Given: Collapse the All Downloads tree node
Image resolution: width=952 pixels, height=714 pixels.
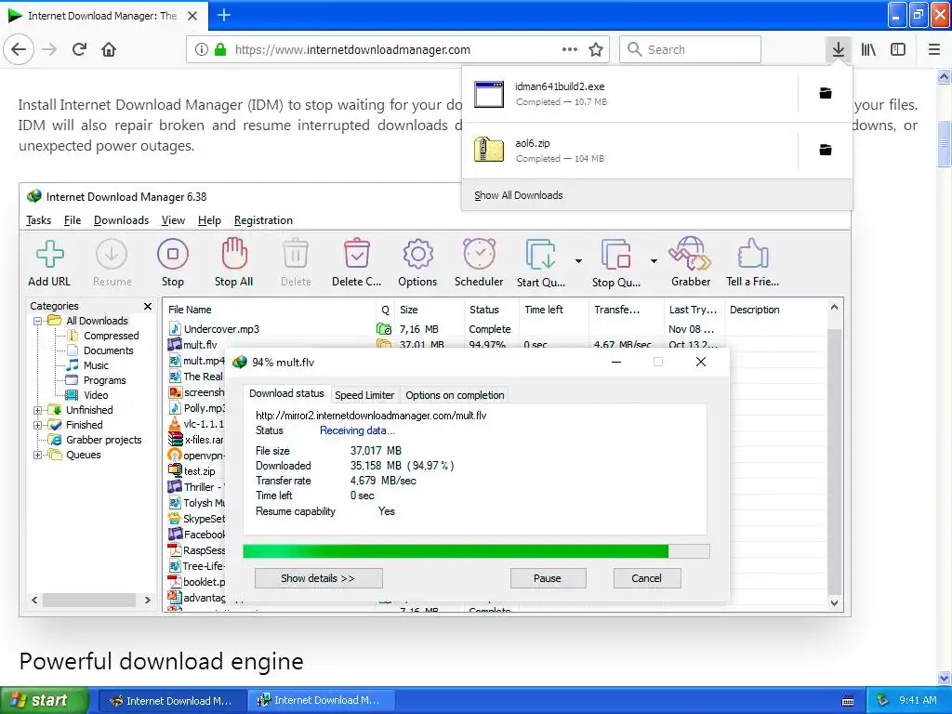Looking at the screenshot, I should pyautogui.click(x=37, y=321).
